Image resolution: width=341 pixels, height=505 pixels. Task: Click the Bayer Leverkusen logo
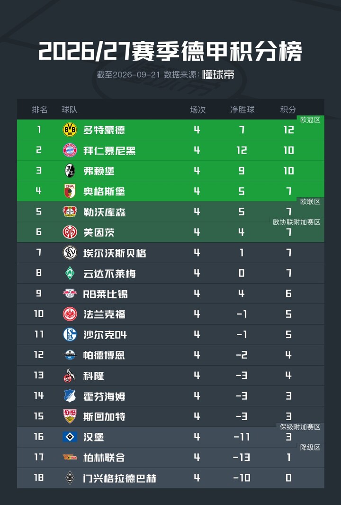click(x=70, y=211)
